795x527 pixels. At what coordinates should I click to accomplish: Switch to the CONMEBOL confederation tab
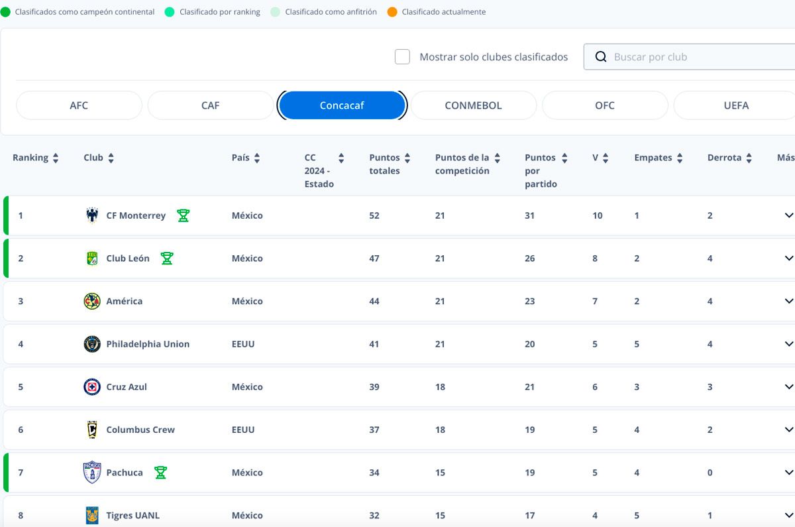[474, 105]
